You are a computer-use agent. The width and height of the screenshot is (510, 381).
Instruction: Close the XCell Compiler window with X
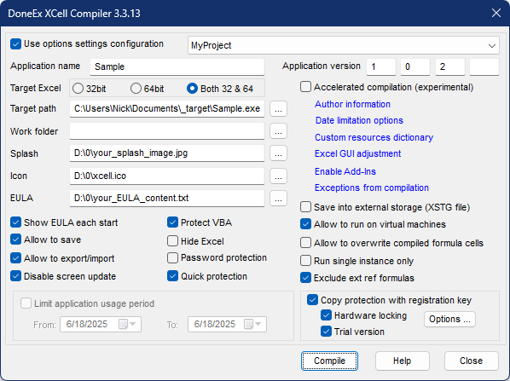click(496, 13)
